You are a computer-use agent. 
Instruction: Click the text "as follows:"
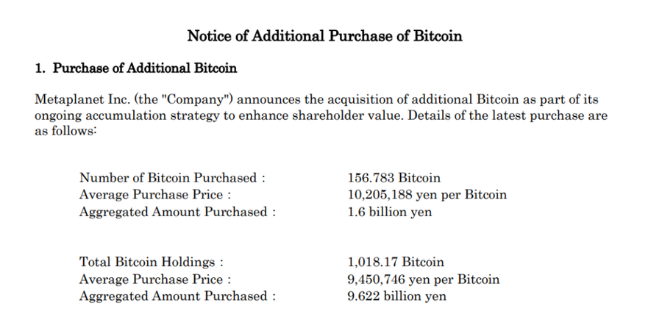click(x=65, y=131)
